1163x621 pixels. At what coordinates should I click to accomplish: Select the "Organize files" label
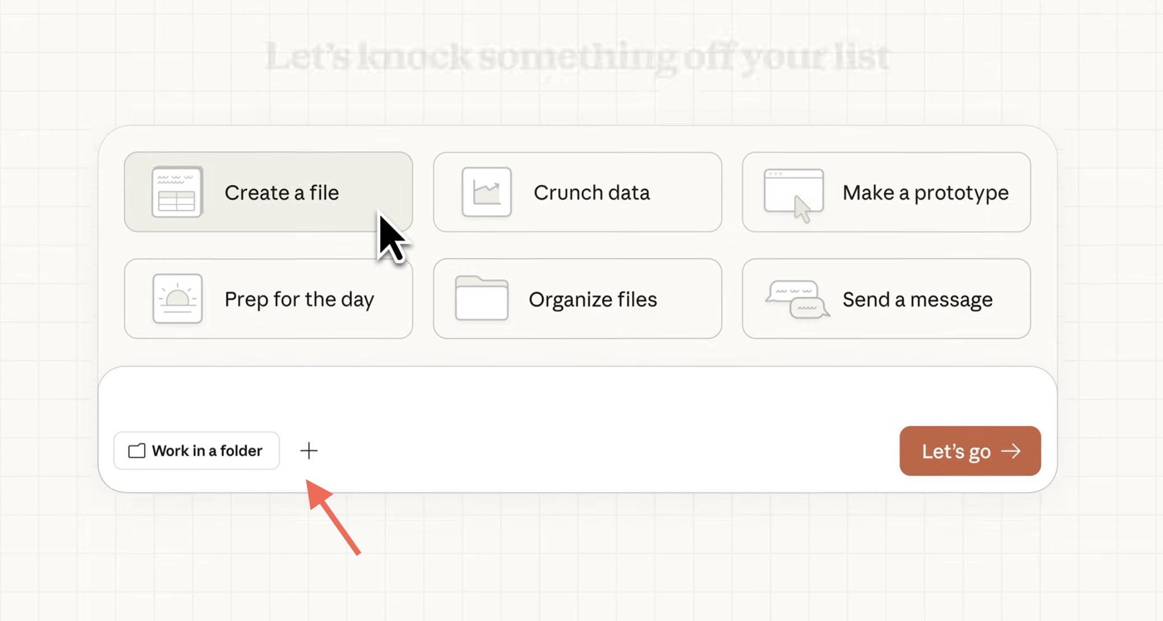tap(593, 299)
